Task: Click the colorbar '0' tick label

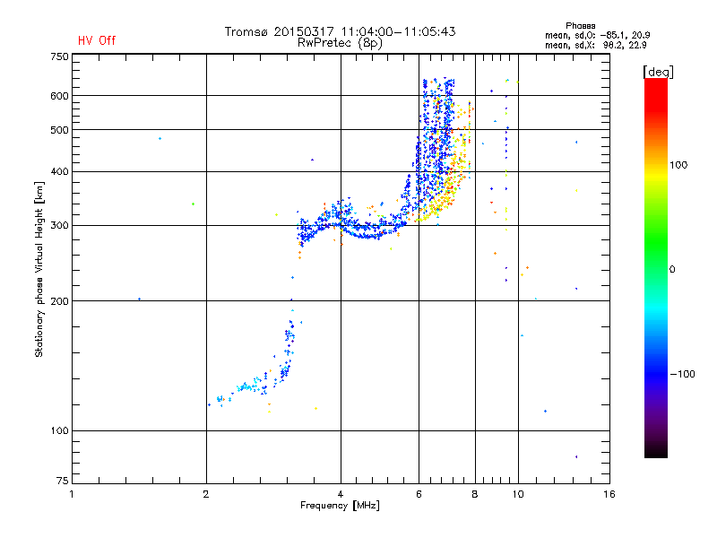Action: tap(672, 270)
